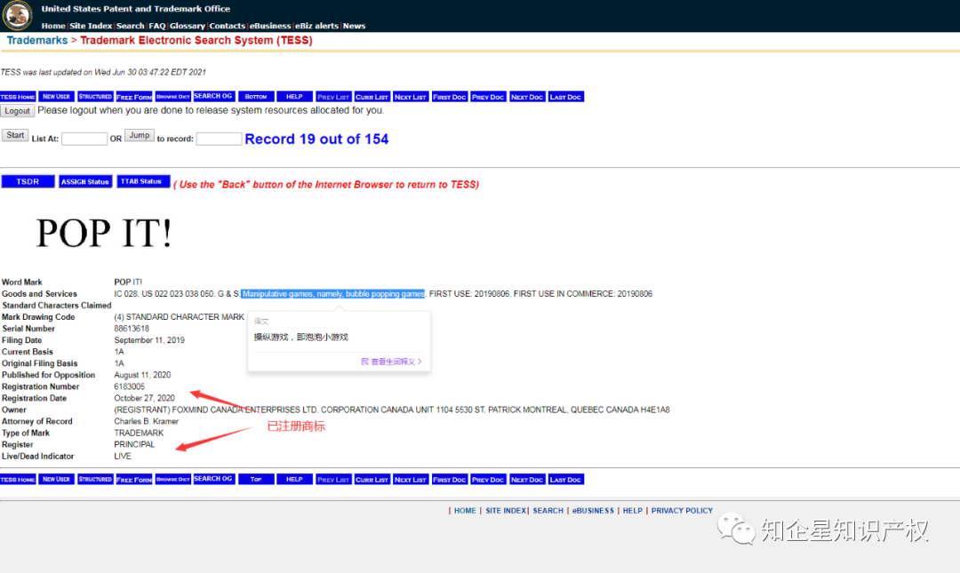Open eBusiness in the header navigation
Screen dimensions: 960x573
(270, 26)
